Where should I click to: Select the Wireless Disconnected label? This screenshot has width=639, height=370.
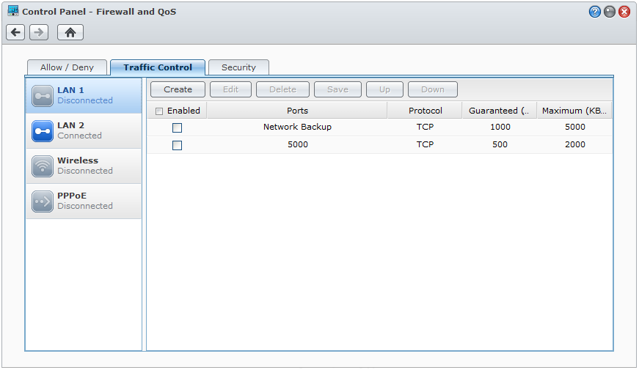[x=85, y=171]
